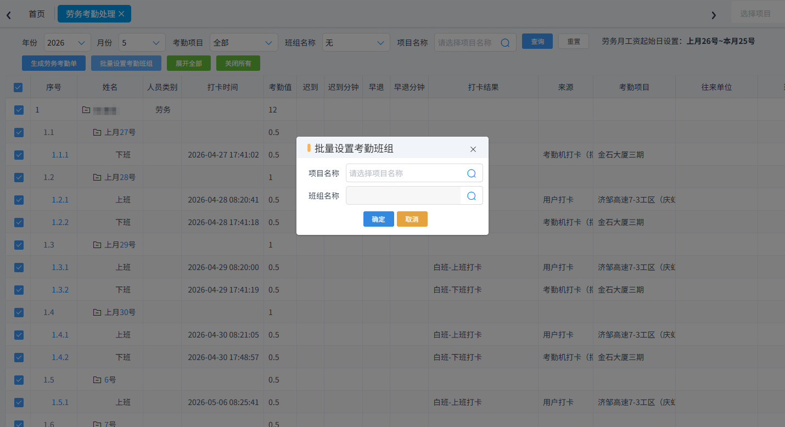Switch to the 首页 tab

(x=37, y=14)
